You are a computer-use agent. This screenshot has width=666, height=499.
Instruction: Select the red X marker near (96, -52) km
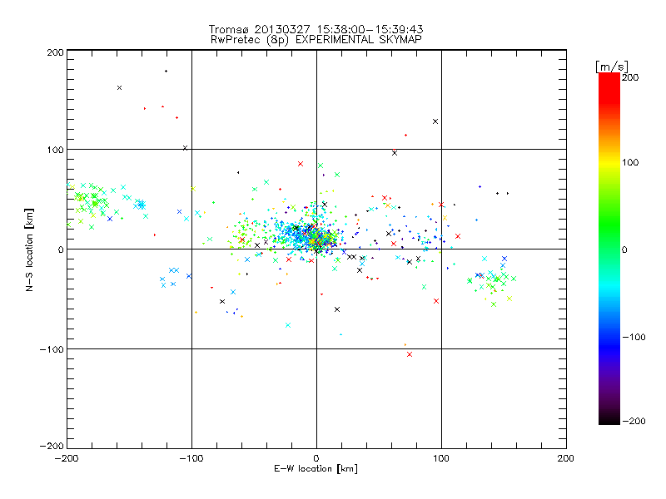click(x=436, y=301)
